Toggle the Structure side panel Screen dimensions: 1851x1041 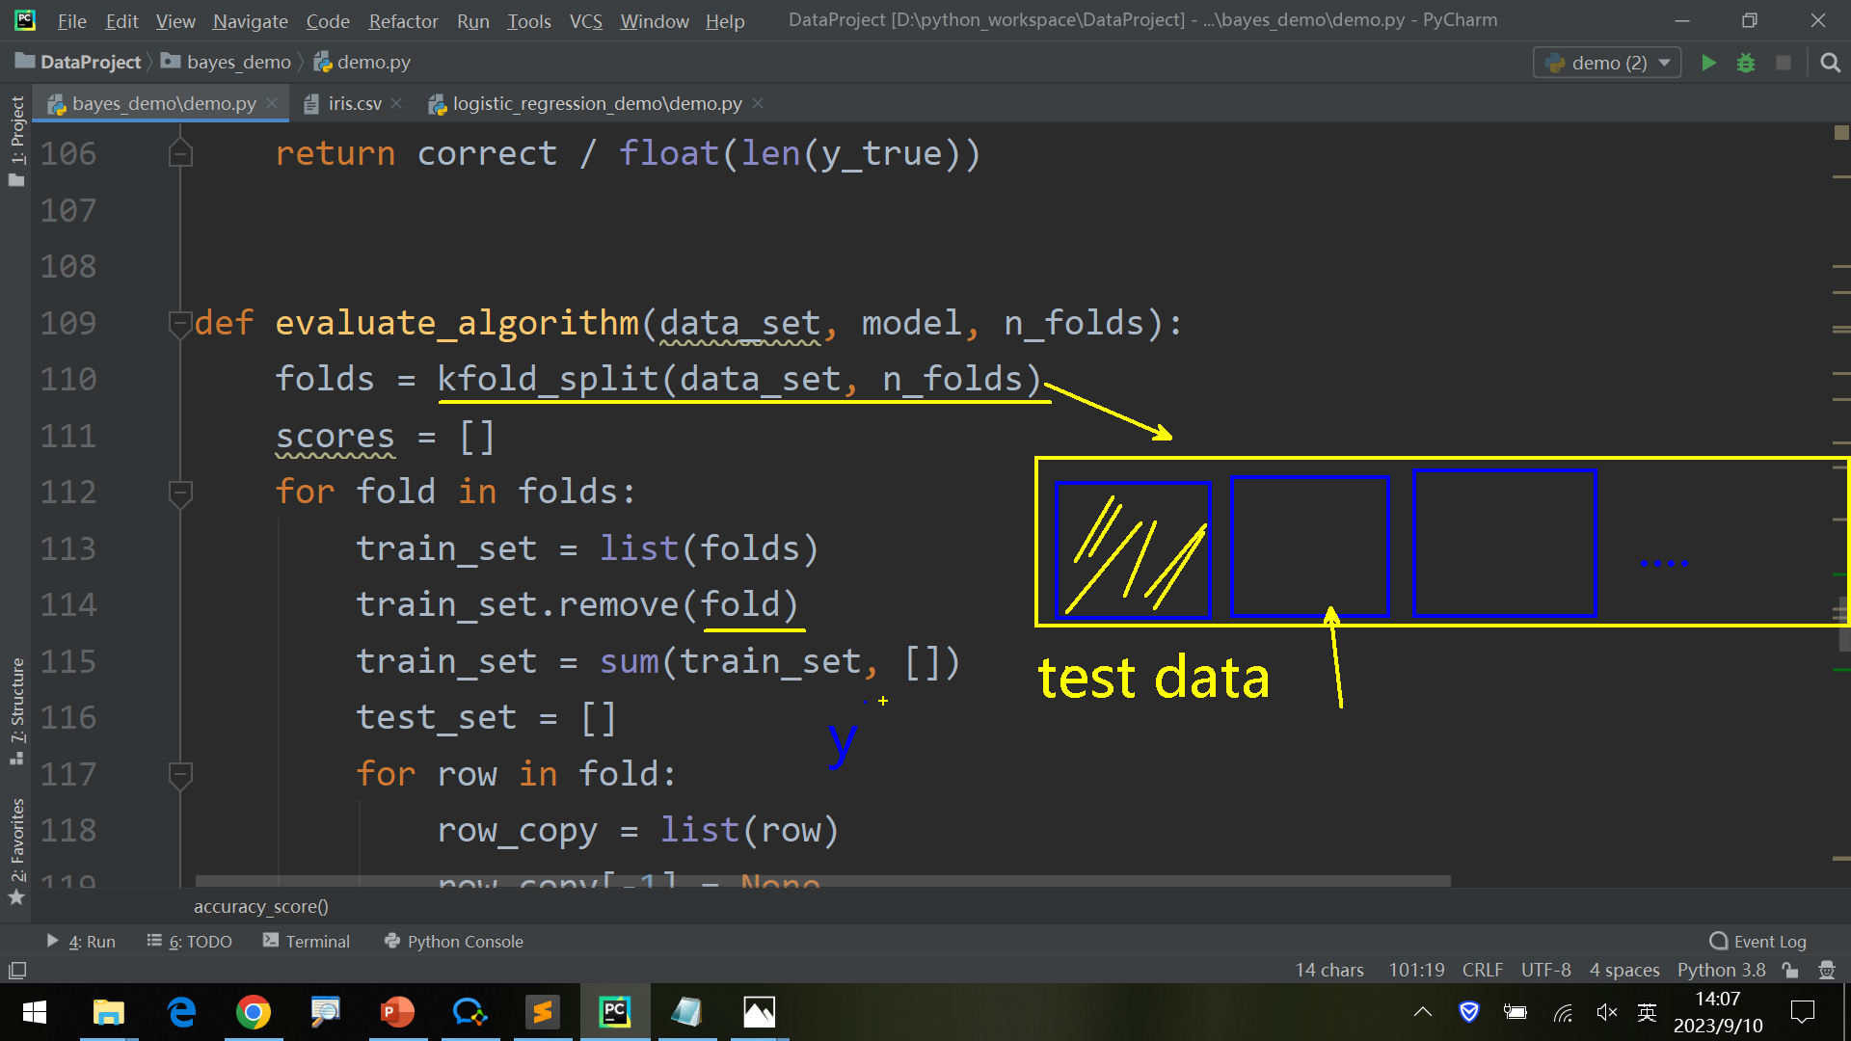(x=16, y=708)
